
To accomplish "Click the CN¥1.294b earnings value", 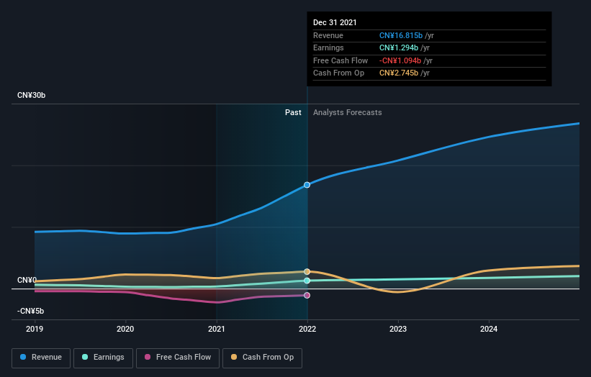I will [398, 47].
